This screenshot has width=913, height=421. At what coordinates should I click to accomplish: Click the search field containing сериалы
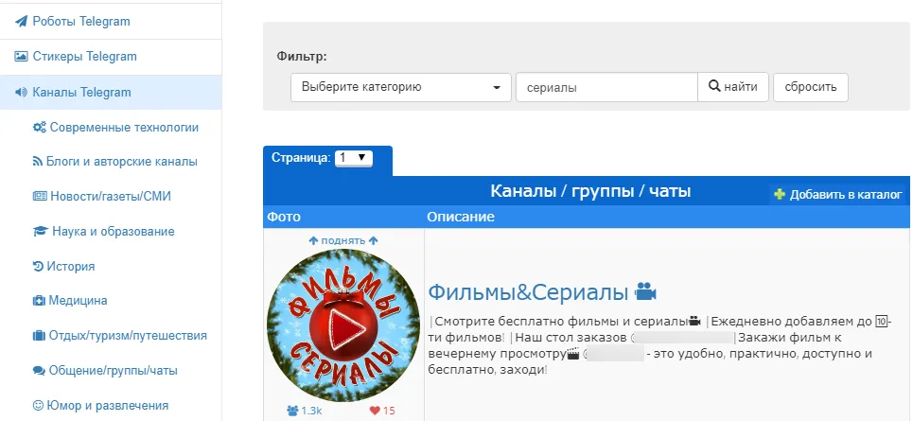(x=606, y=87)
